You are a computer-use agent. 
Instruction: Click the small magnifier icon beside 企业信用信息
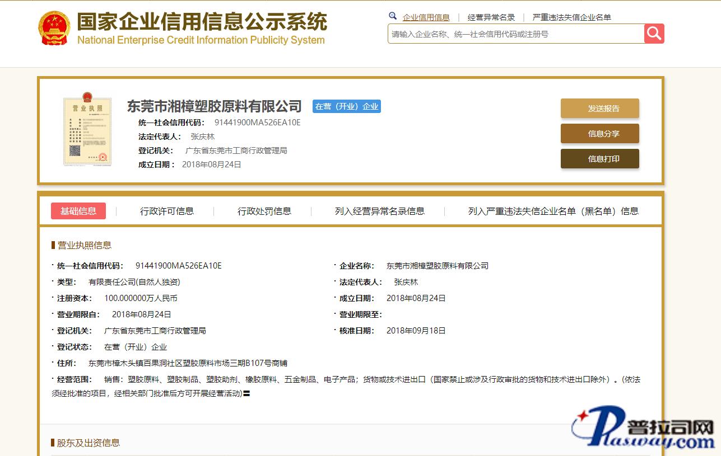coord(393,16)
